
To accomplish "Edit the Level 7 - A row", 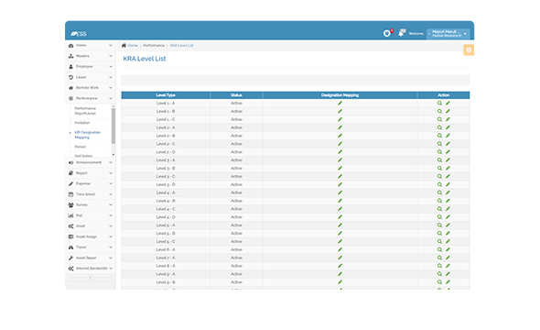I will 448,258.
